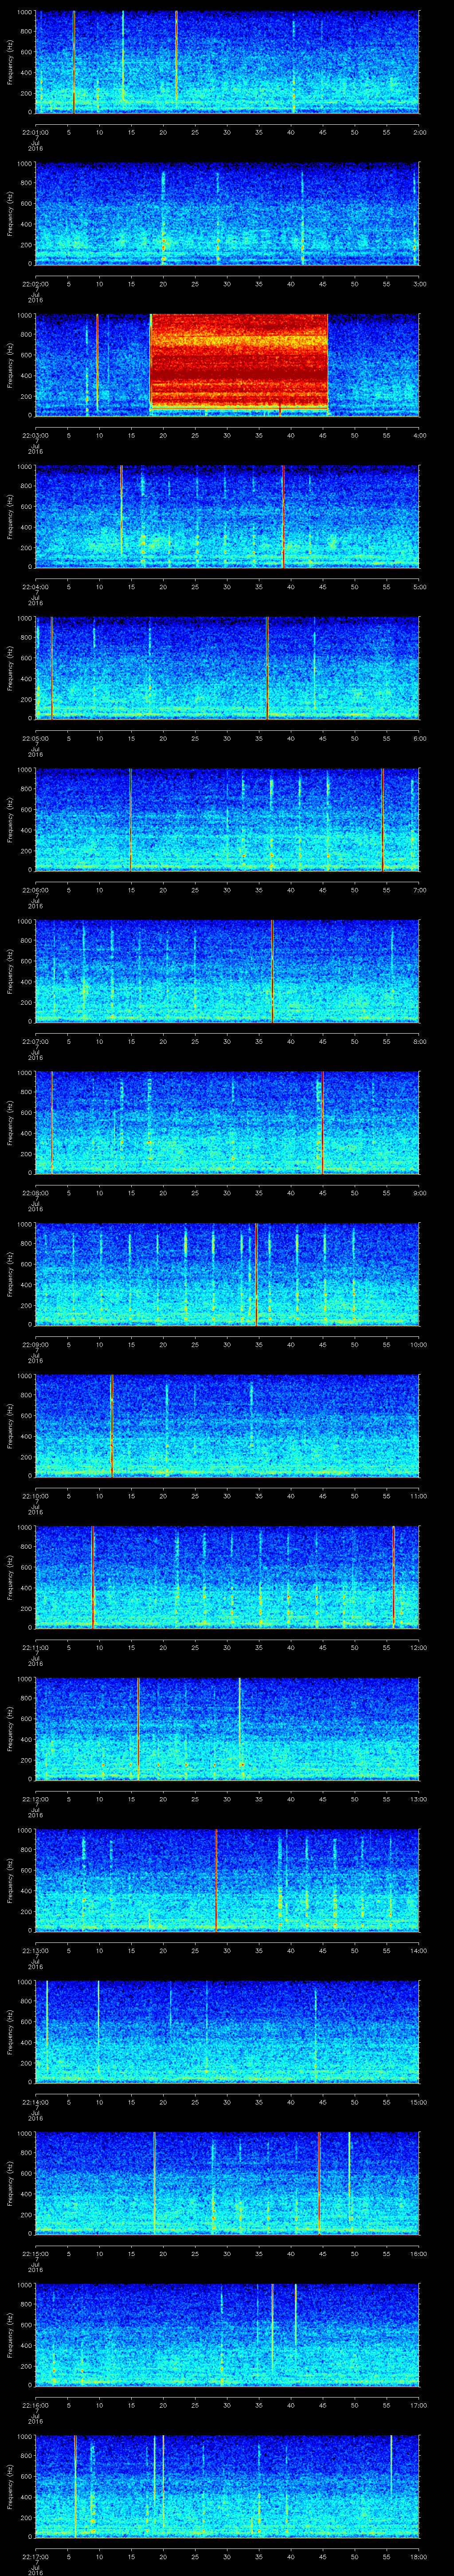This screenshot has width=454, height=2576.
Task: Click the "9:00" end-time label
Action: tap(419, 1193)
